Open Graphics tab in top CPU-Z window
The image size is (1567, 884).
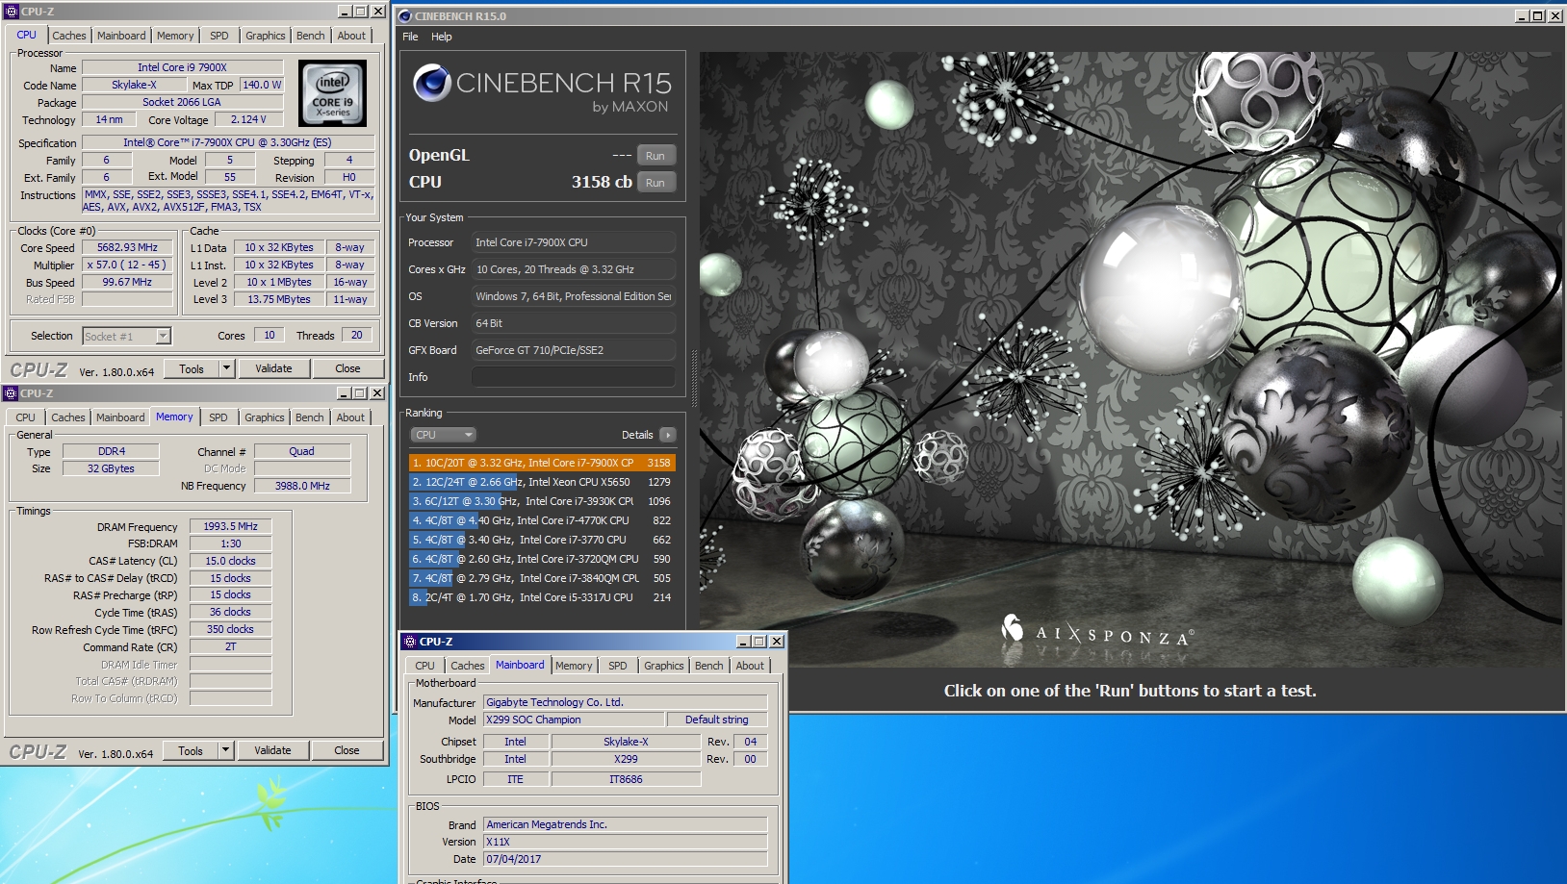266,36
